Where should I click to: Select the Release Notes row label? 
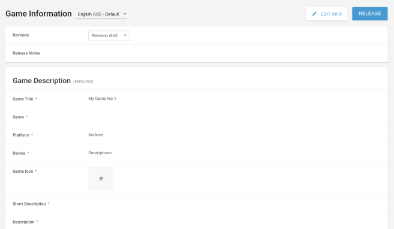point(26,53)
